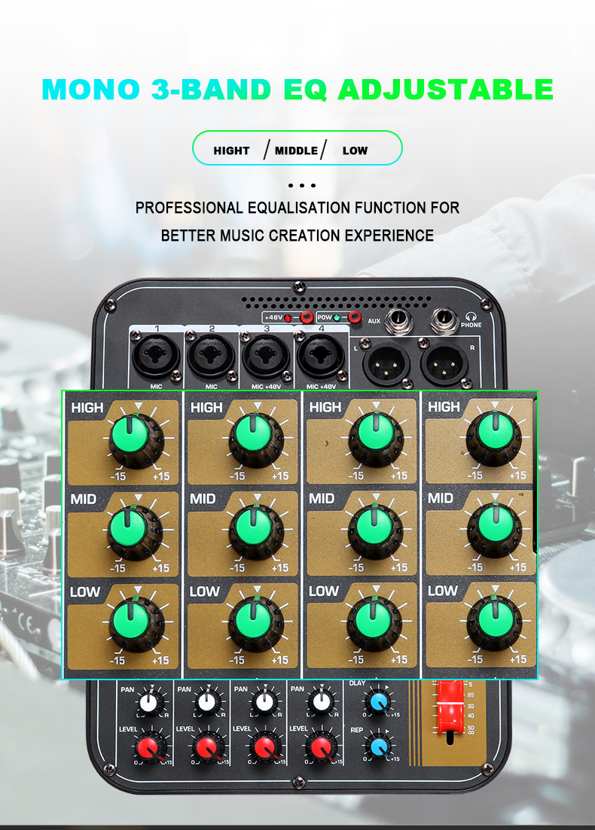The image size is (595, 830).
Task: Click the MID label in the third column
Action: click(x=322, y=499)
